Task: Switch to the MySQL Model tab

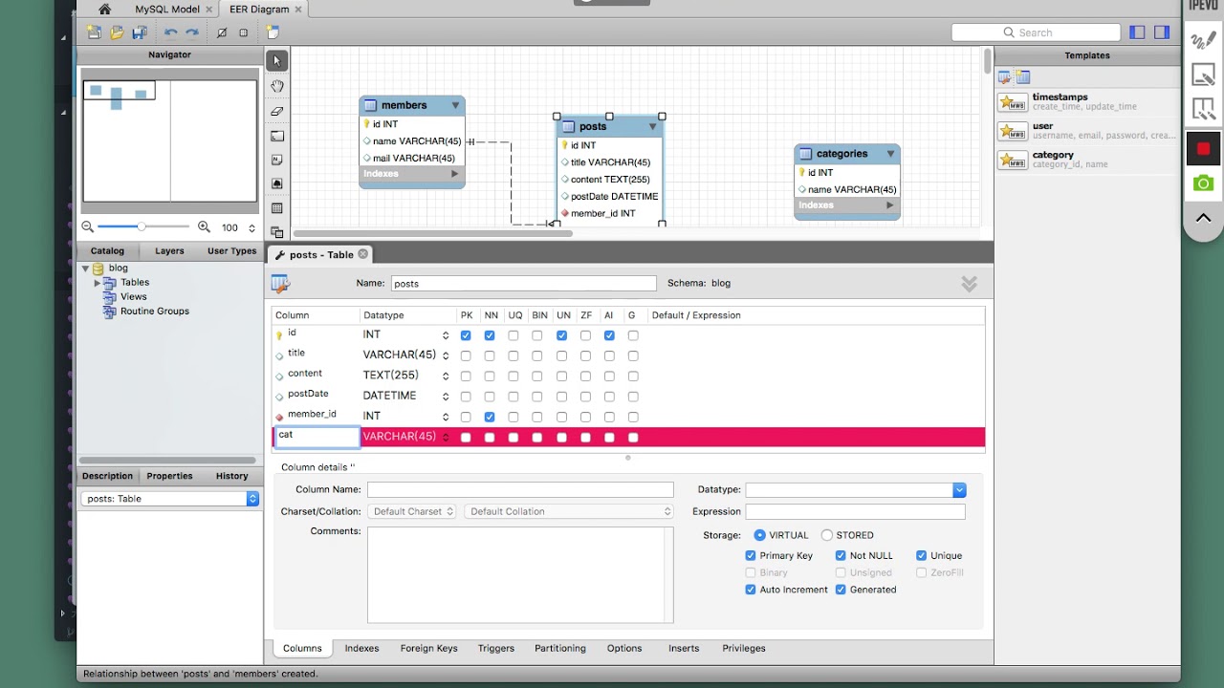Action: pyautogui.click(x=167, y=10)
